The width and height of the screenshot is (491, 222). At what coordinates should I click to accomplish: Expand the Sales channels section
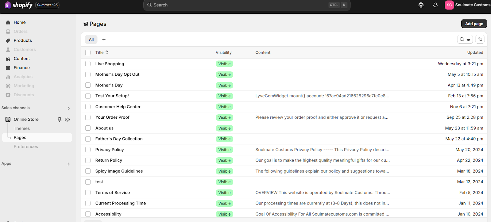tap(68, 108)
